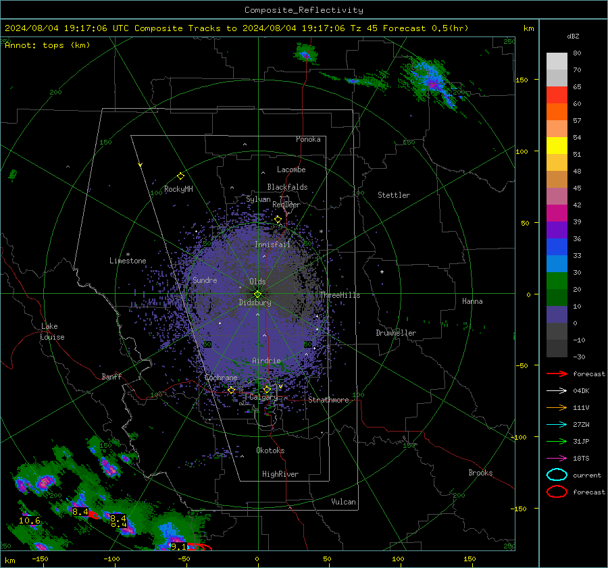Click the storm top label 9.1
The image size is (608, 568).
[x=179, y=546]
